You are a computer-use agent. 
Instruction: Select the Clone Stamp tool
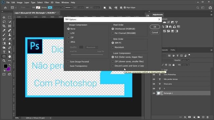10,35
